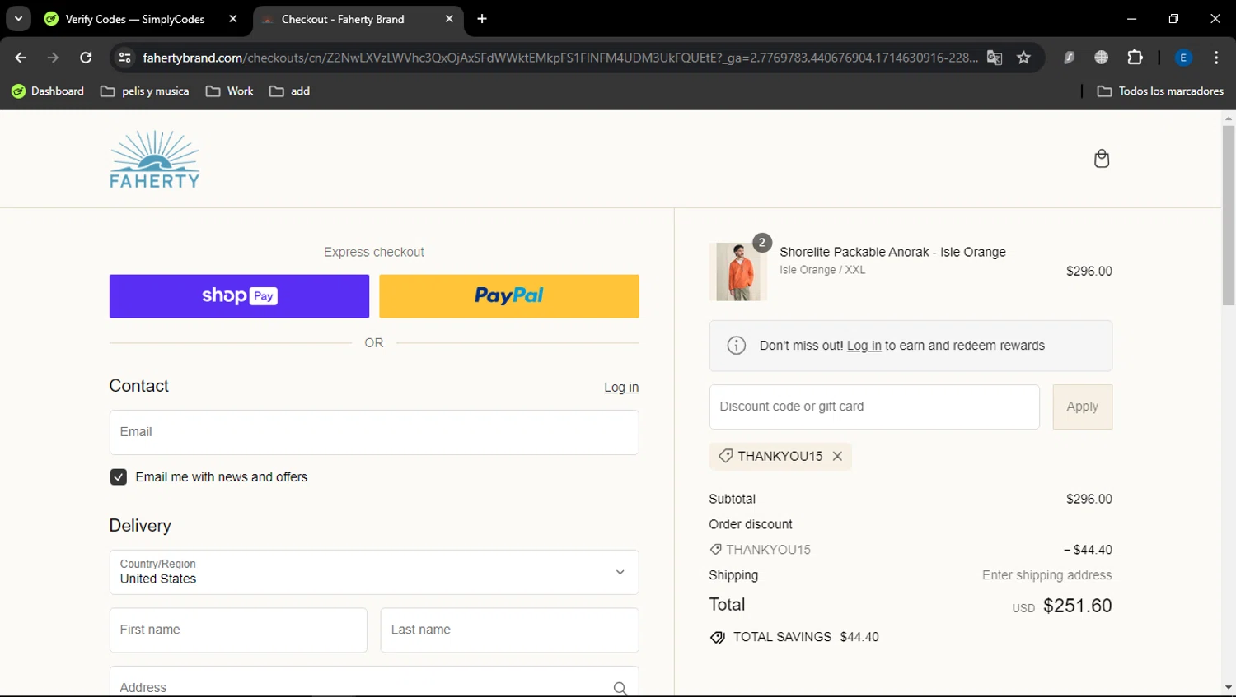Open the browser extensions puzzle icon
Screen dimensions: 1236x697
pyautogui.click(x=1135, y=58)
